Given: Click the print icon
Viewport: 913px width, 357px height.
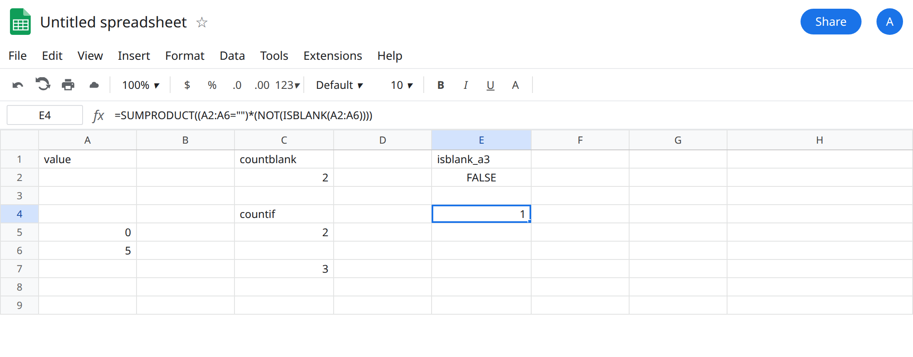Looking at the screenshot, I should [68, 85].
